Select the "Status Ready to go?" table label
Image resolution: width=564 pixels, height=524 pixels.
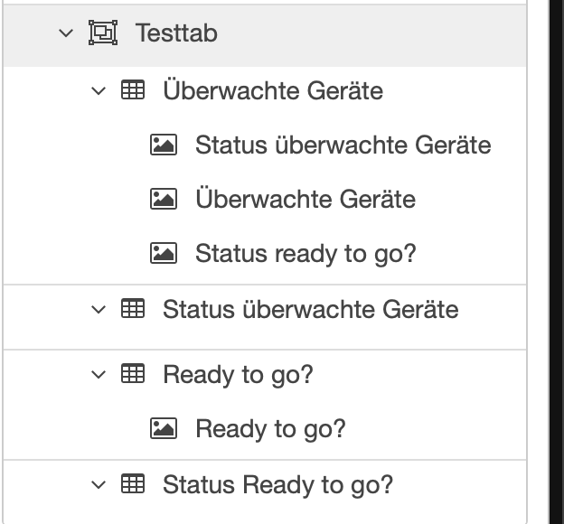(x=277, y=484)
